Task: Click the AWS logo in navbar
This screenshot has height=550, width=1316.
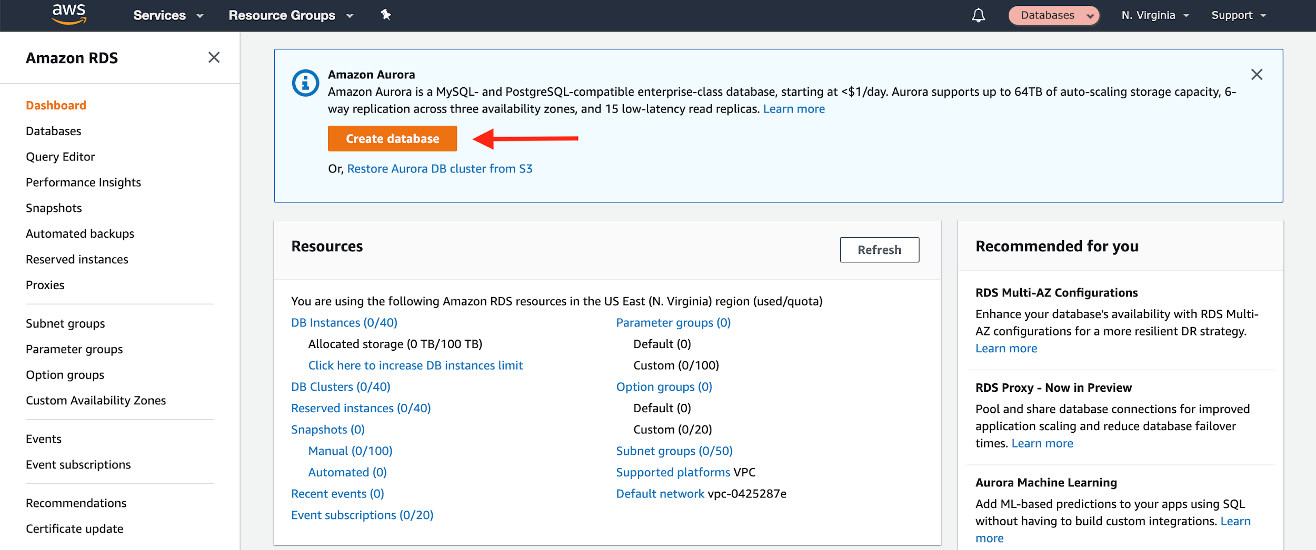Action: 68,14
